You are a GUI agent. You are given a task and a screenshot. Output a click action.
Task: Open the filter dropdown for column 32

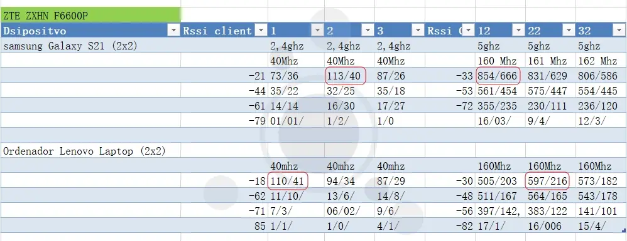point(618,30)
